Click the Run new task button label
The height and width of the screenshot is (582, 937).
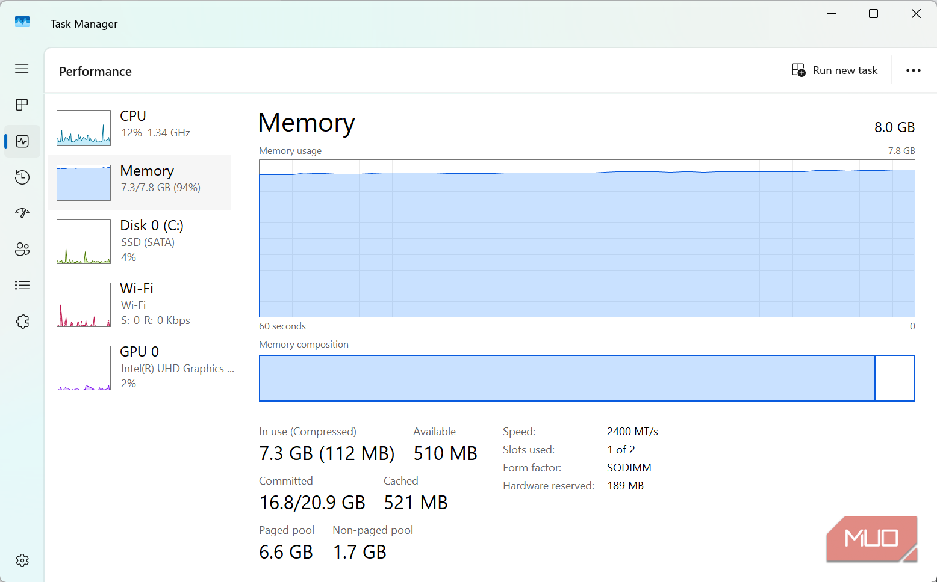tap(845, 70)
